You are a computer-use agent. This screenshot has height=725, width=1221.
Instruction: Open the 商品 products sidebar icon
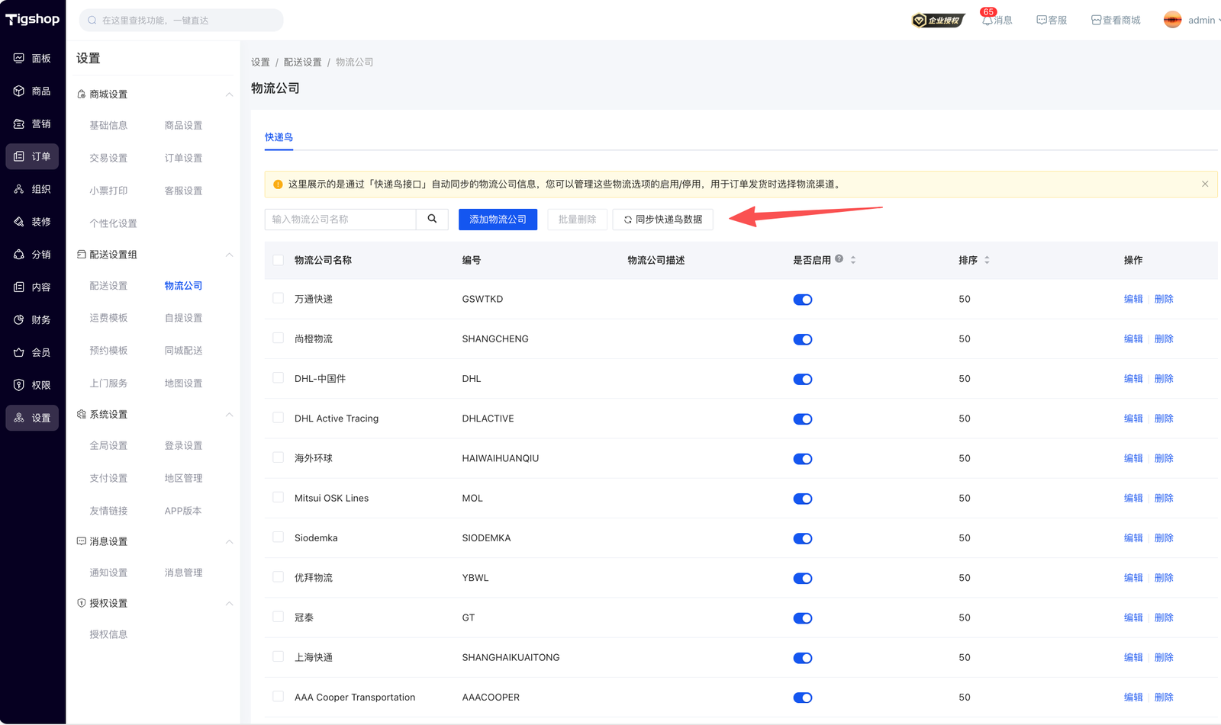click(x=19, y=91)
